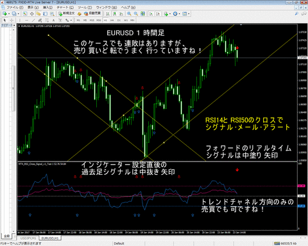Select the Fibonacci Retracement tool

[x=47, y=20]
